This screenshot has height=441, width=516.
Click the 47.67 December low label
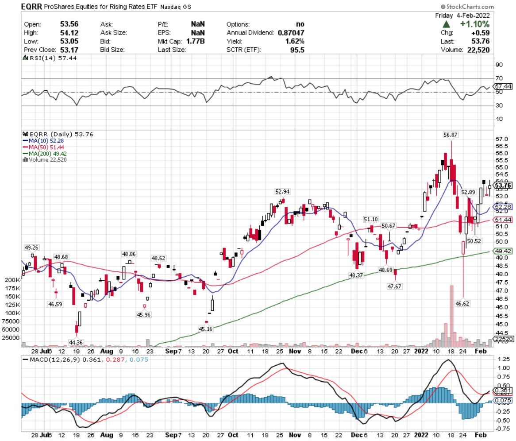[x=394, y=286]
